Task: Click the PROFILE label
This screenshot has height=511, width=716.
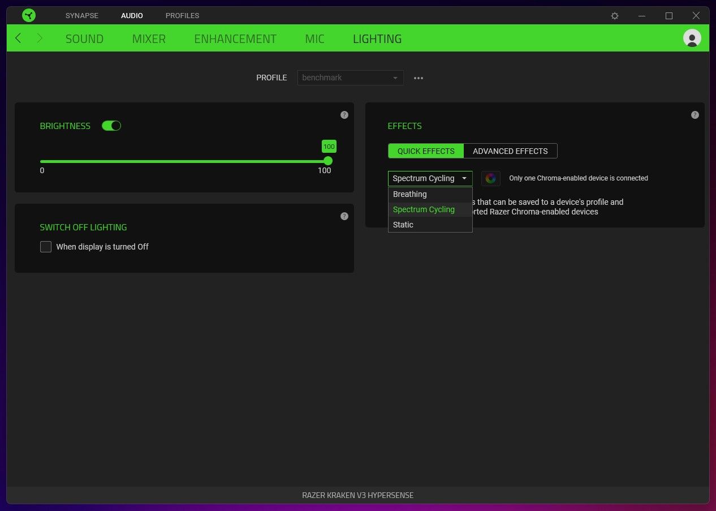Action: pos(271,78)
